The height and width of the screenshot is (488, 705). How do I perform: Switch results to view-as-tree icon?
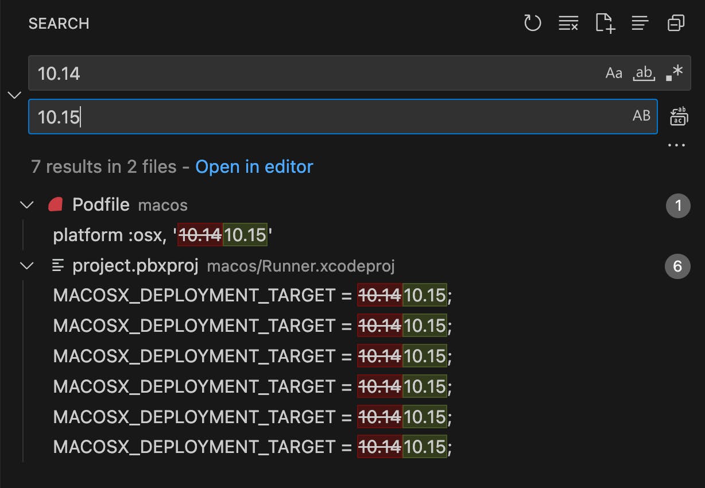pyautogui.click(x=640, y=24)
